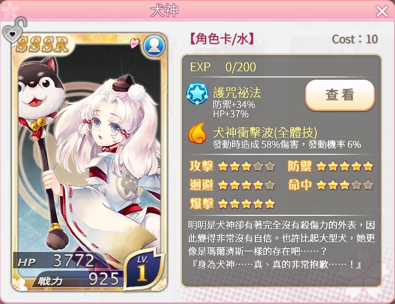
Task: Click the orange flame skill icon
Action: coord(197,133)
